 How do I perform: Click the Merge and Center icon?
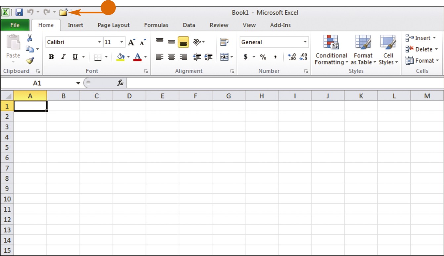(x=224, y=57)
